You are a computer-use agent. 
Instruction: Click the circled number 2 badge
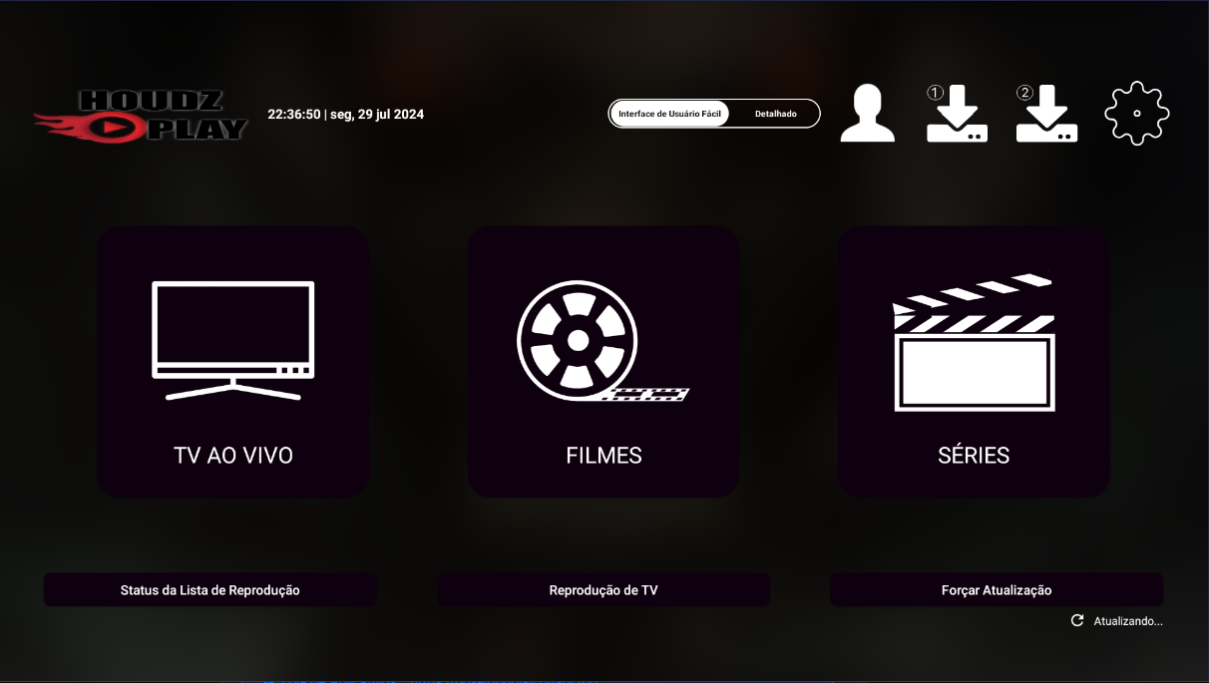pyautogui.click(x=1024, y=93)
